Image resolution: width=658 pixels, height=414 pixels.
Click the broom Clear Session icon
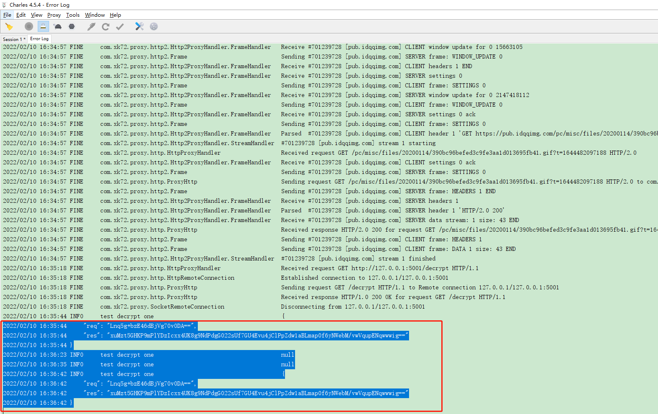point(9,27)
